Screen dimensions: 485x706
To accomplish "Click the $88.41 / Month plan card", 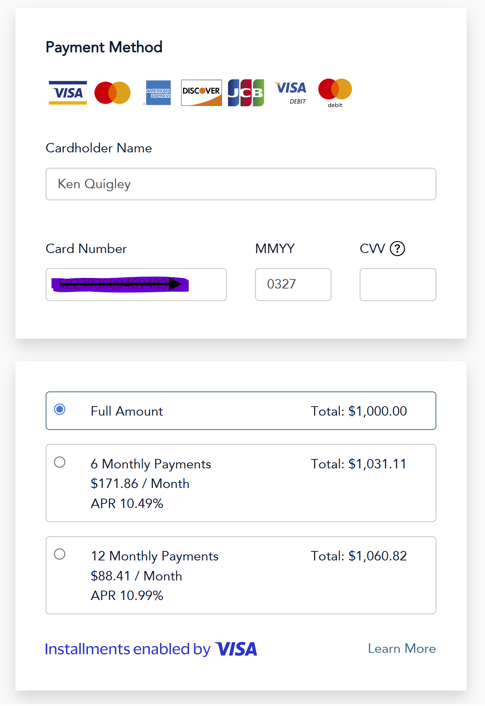I will click(x=241, y=576).
